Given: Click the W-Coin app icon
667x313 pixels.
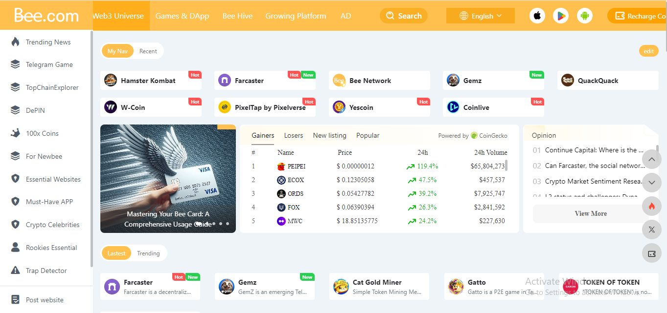Looking at the screenshot, I should [111, 107].
